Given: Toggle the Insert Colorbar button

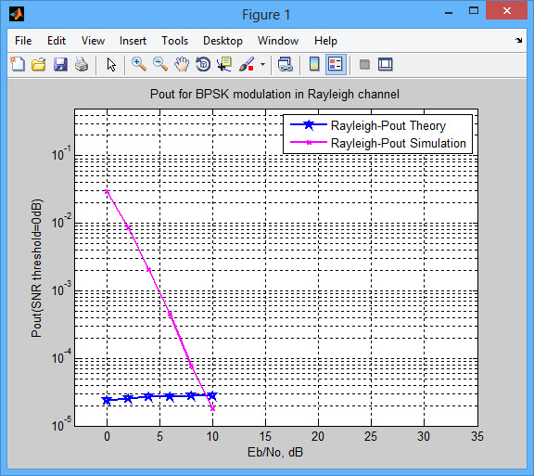Looking at the screenshot, I should (314, 64).
